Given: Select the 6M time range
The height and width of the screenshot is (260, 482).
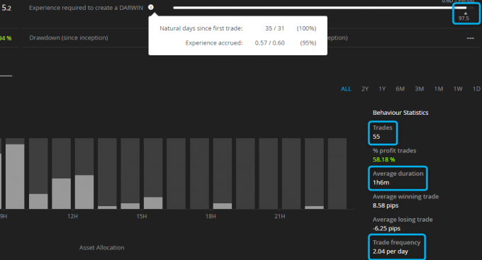Looking at the screenshot, I should pos(400,89).
